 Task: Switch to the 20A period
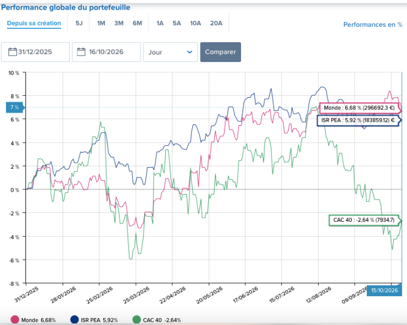[216, 24]
